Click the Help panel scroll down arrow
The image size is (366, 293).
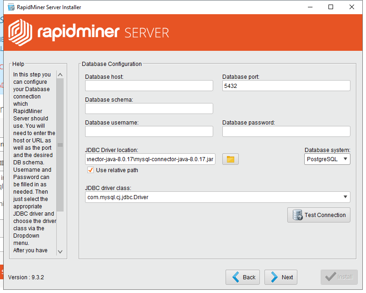(60, 252)
